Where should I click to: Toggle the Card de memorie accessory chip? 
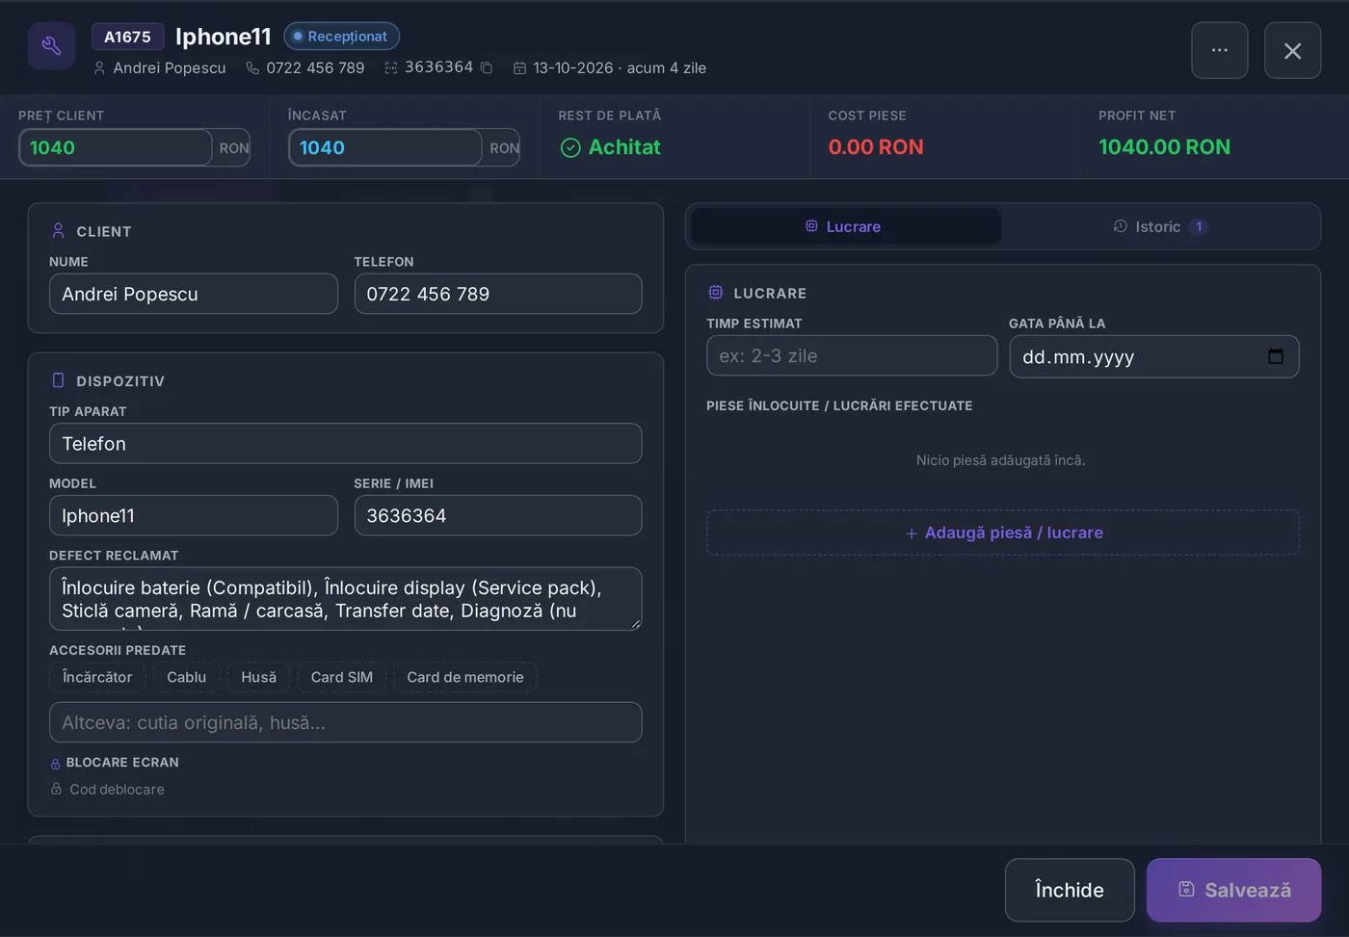tap(465, 677)
